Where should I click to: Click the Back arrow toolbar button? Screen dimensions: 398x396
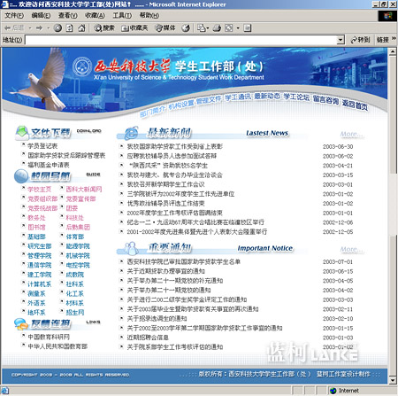pyautogui.click(x=14, y=28)
